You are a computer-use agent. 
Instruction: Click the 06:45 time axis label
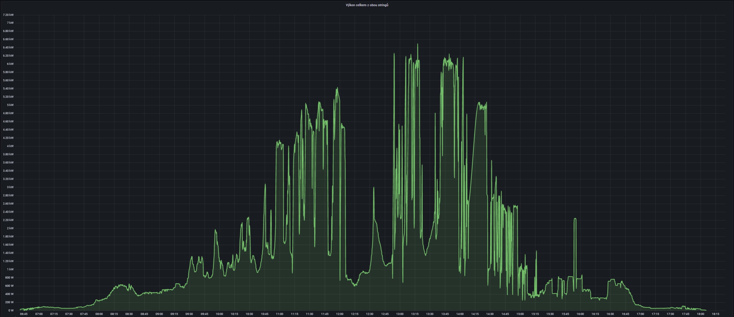coord(24,314)
